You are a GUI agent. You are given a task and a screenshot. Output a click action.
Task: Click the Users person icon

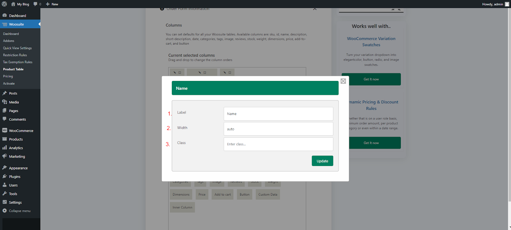pos(4,185)
